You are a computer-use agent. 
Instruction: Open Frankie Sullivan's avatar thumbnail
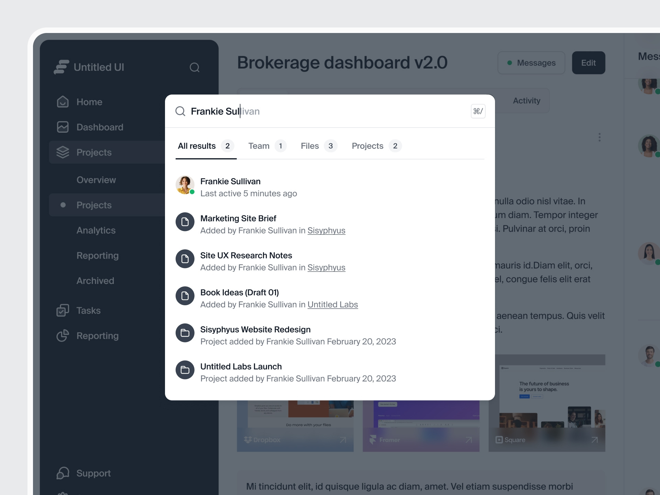point(185,185)
